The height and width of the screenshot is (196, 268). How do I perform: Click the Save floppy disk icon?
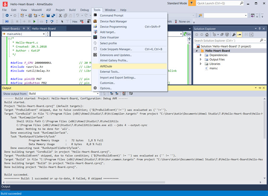point(48,15)
